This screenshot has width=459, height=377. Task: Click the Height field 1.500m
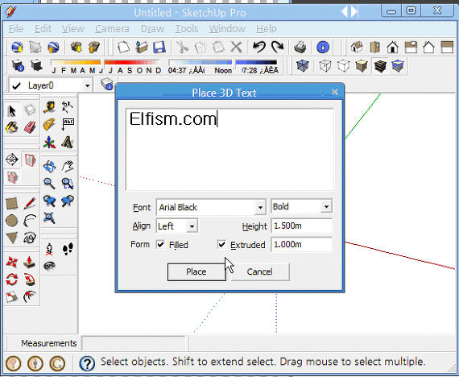point(301,226)
